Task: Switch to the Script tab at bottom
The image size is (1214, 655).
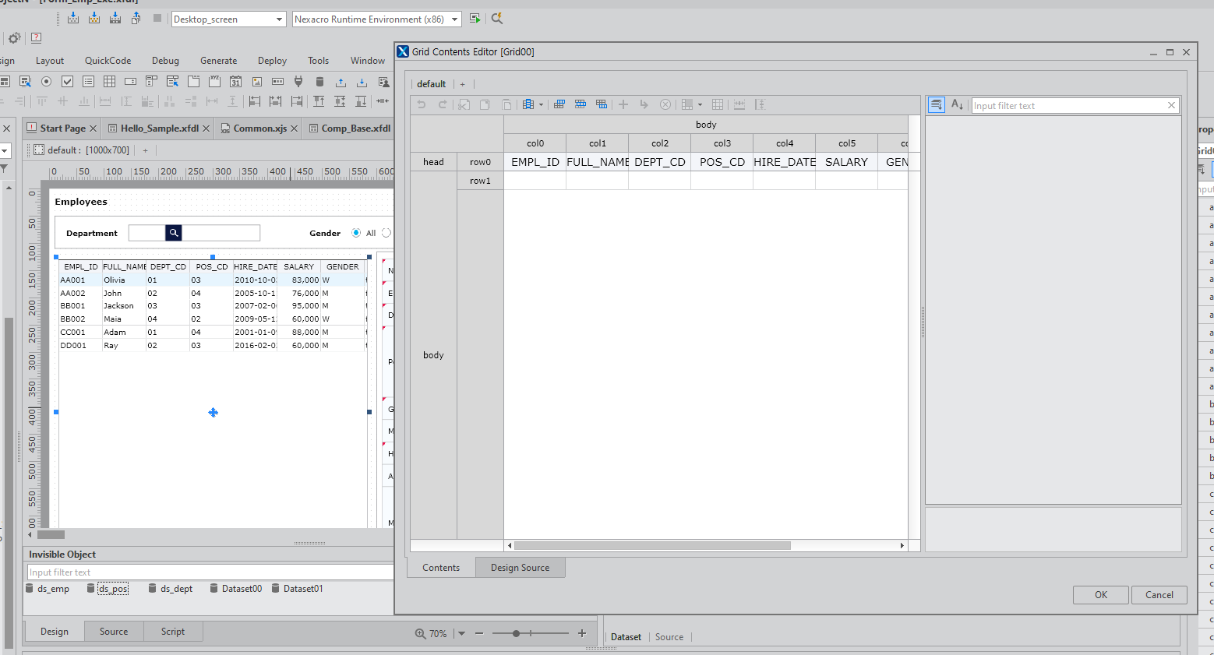Action: (173, 631)
